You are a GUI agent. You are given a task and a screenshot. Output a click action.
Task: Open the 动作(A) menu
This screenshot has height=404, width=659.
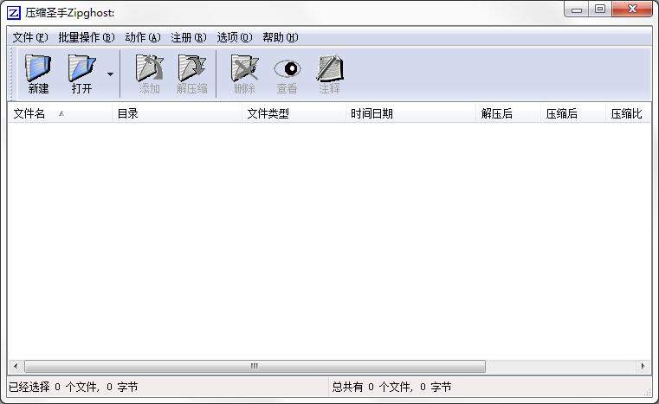pos(143,37)
